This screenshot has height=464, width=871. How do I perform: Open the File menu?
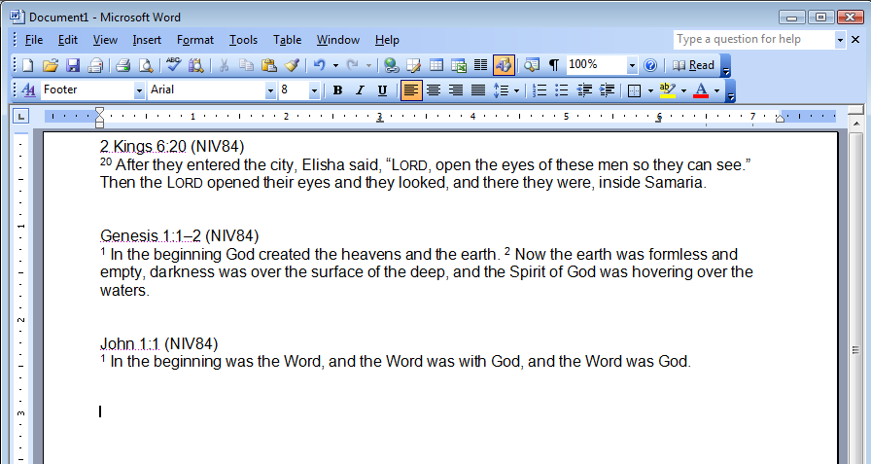(34, 40)
